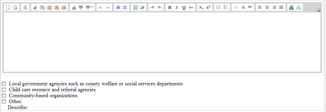Align text left

click(x=260, y=7)
